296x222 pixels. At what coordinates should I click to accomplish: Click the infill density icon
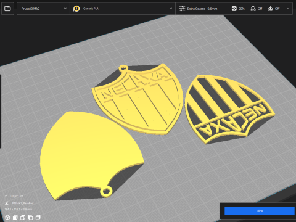click(234, 9)
